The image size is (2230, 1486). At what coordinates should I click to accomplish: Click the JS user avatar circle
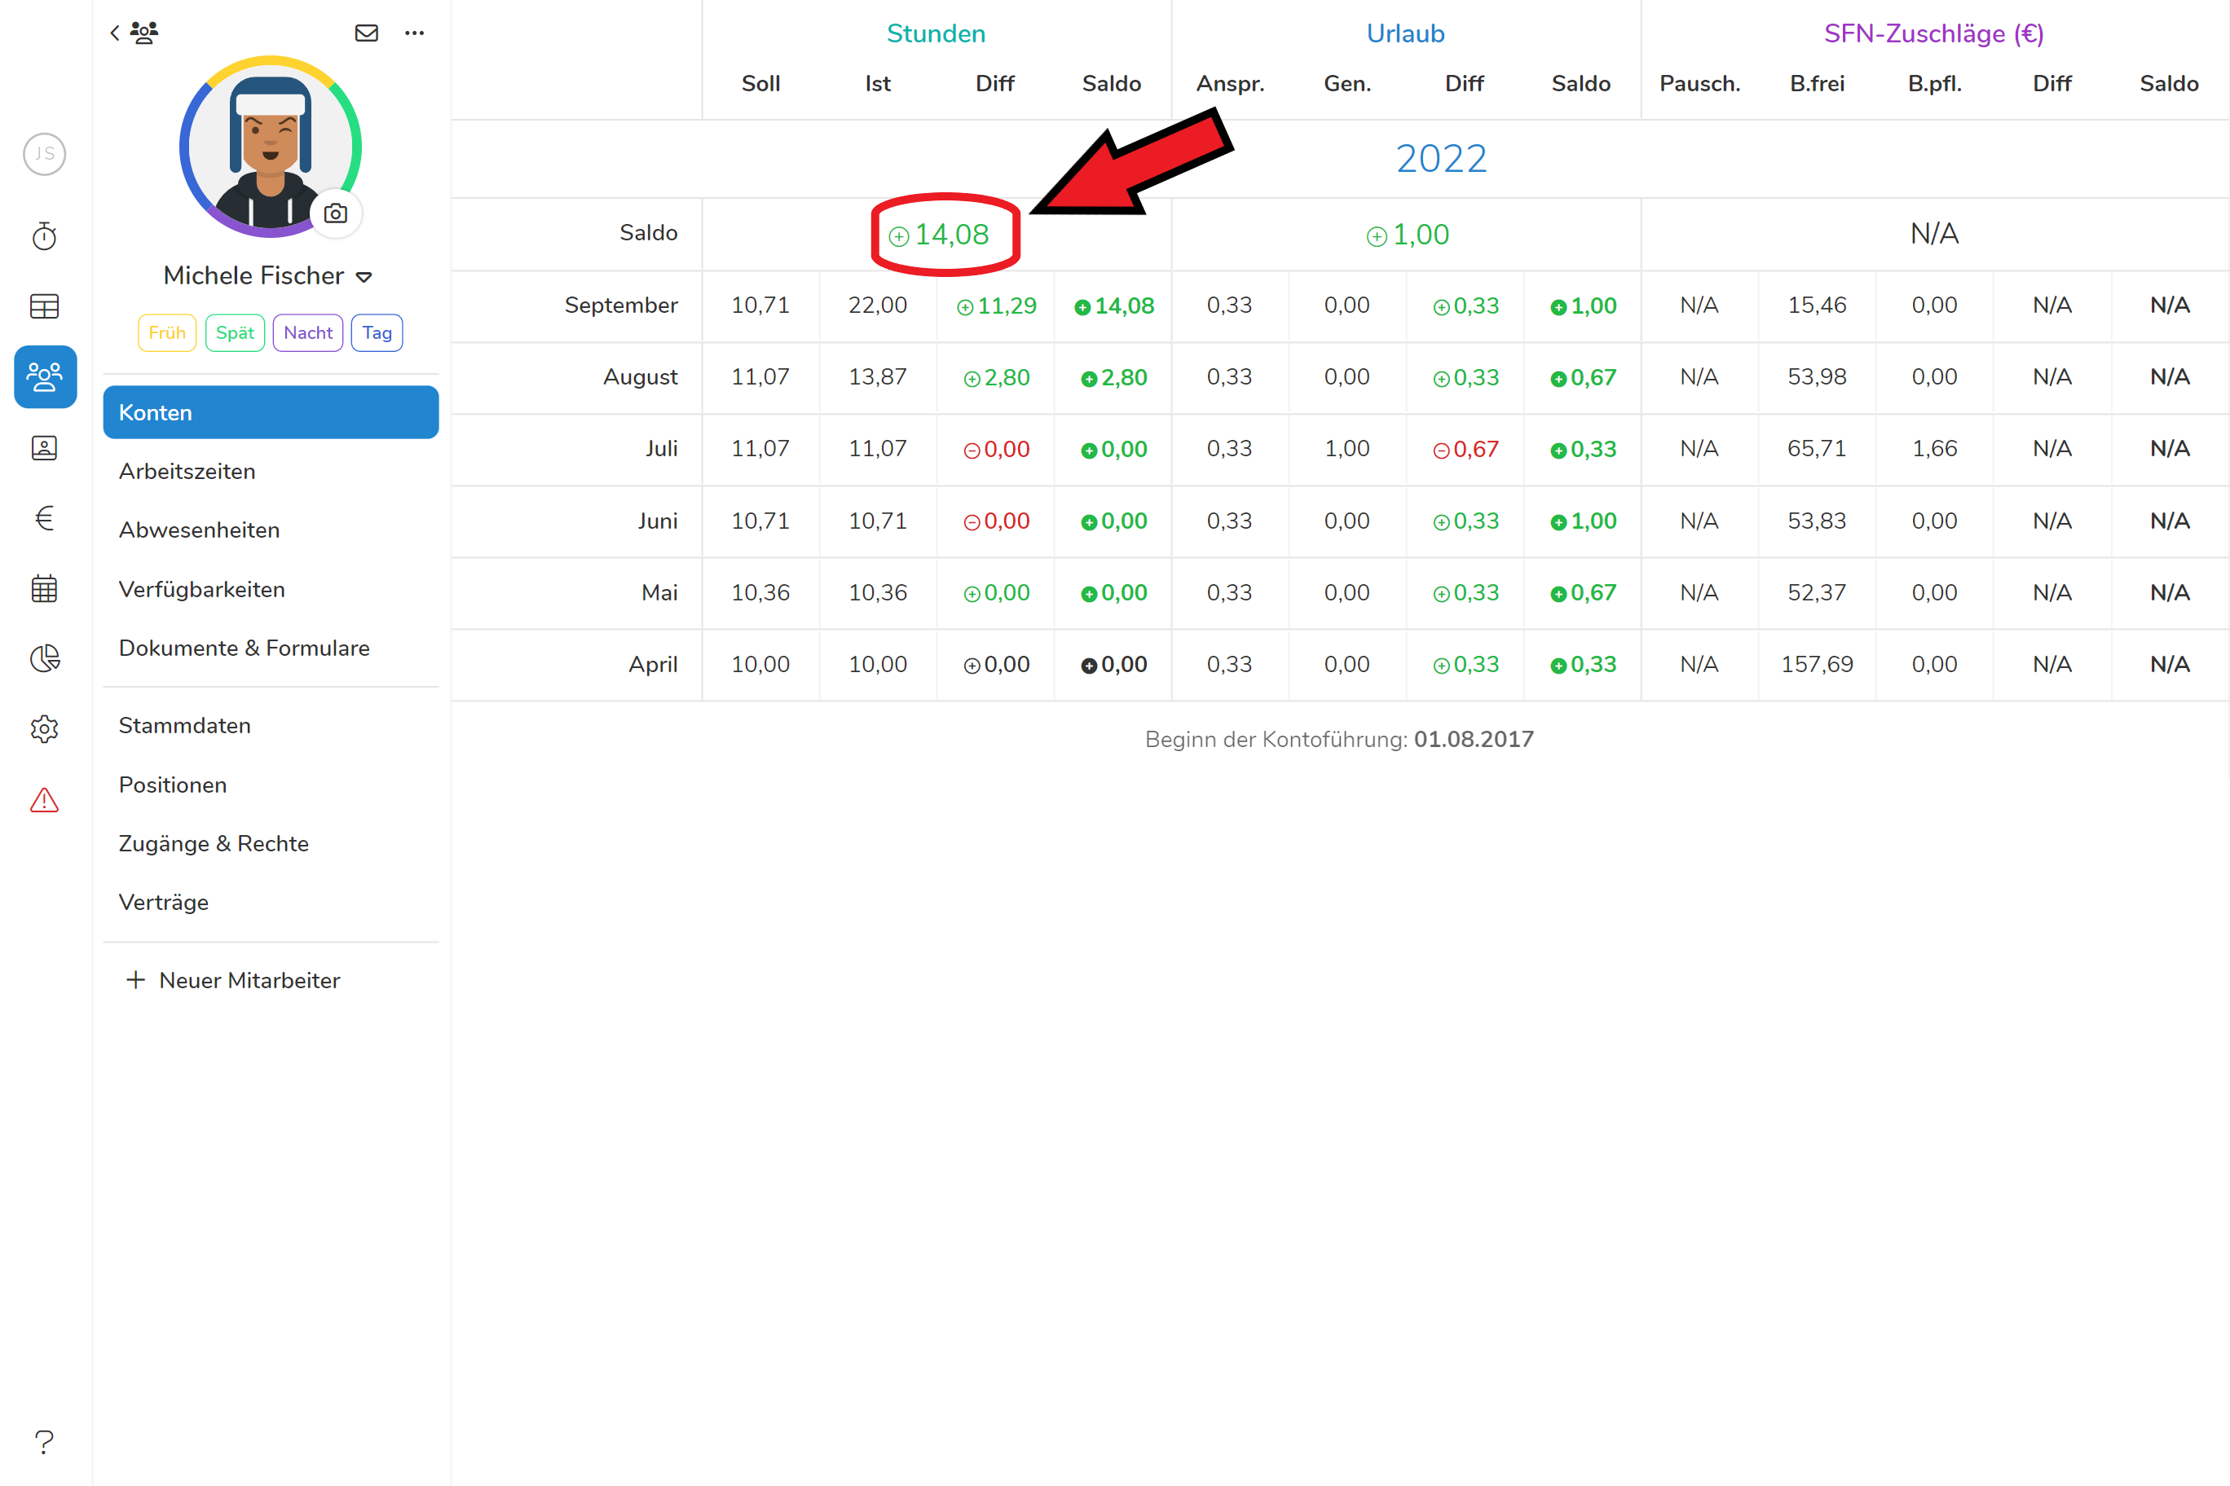point(45,153)
